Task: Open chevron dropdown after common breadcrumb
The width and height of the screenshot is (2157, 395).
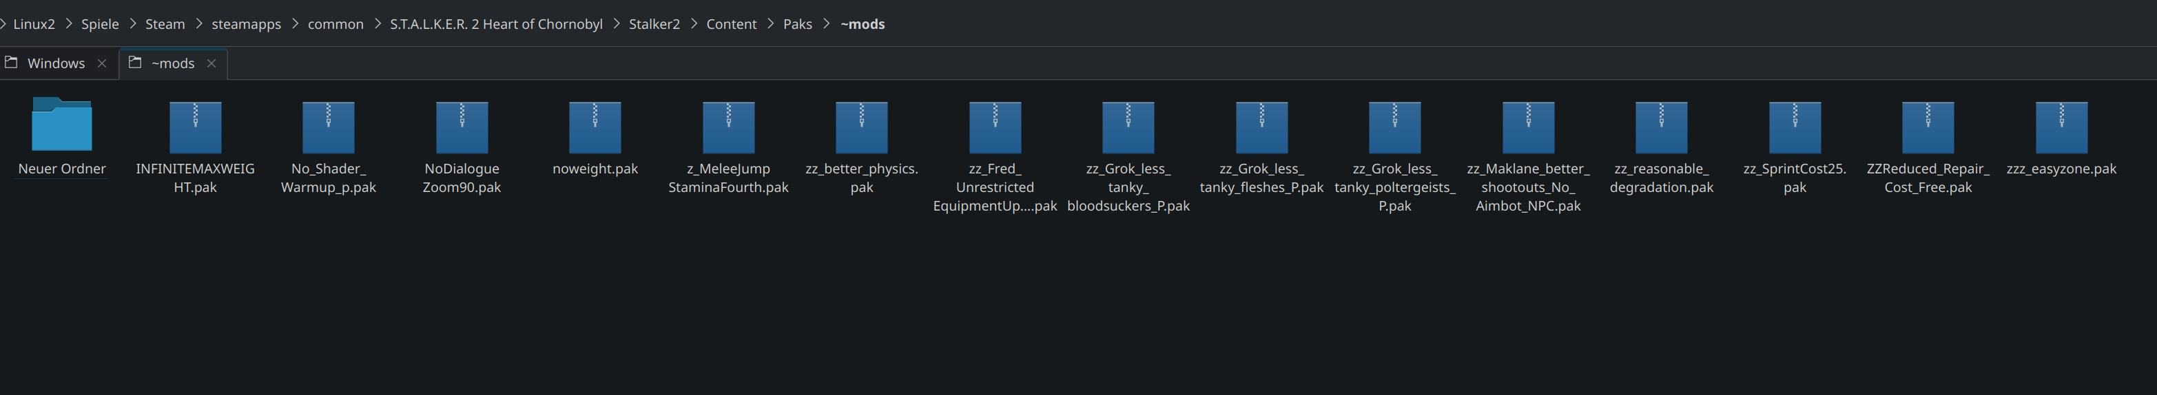Action: coord(377,24)
